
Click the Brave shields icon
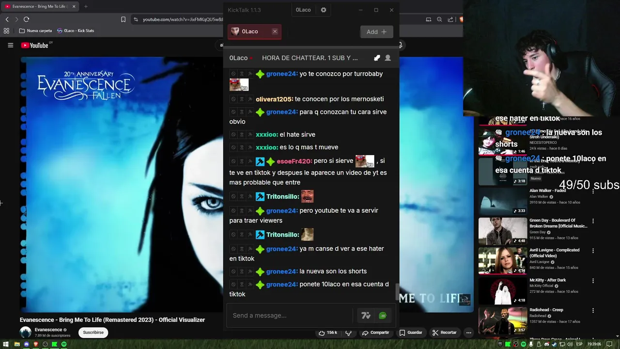(x=461, y=19)
